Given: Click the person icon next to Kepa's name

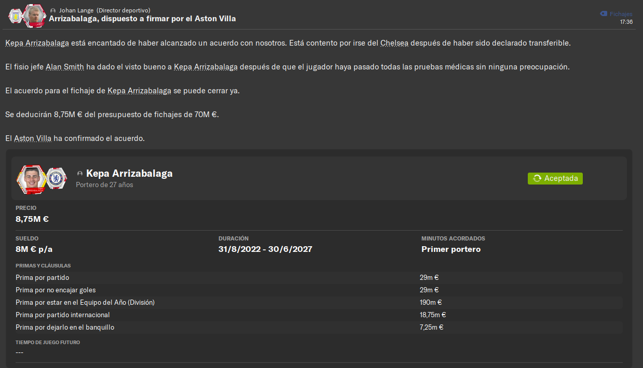Looking at the screenshot, I should 79,174.
